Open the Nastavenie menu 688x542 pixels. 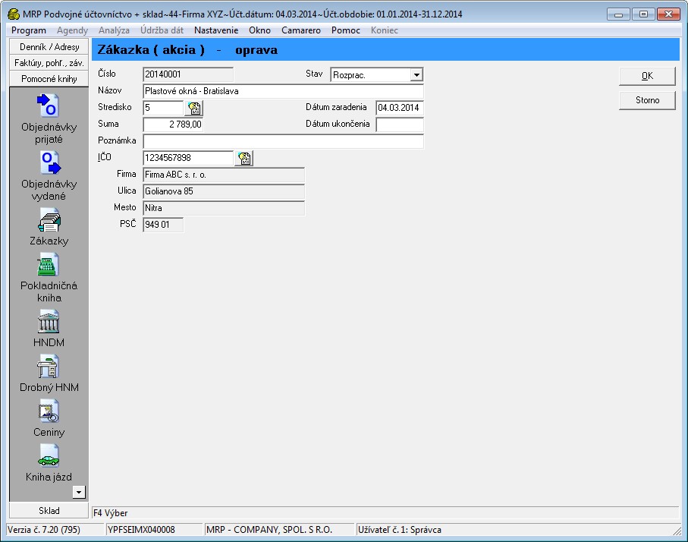pyautogui.click(x=216, y=30)
